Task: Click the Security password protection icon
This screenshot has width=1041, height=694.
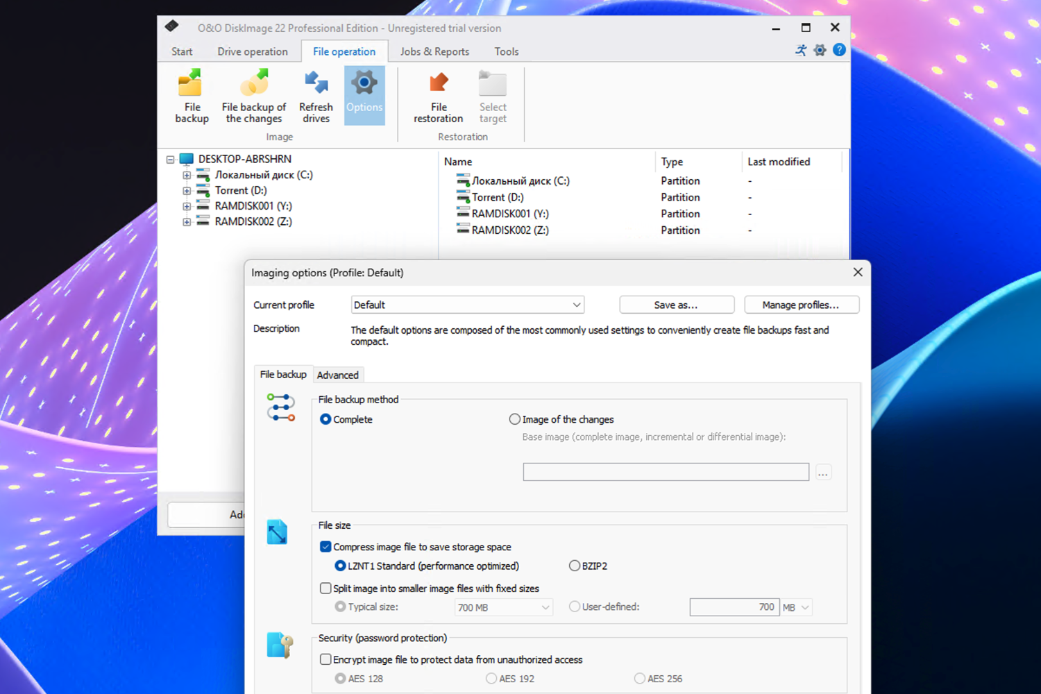Action: (x=280, y=645)
